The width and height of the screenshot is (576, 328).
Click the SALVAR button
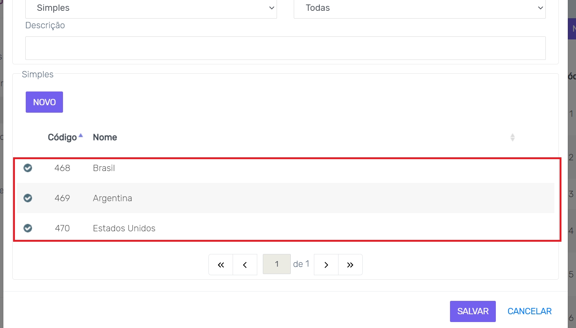(x=473, y=311)
